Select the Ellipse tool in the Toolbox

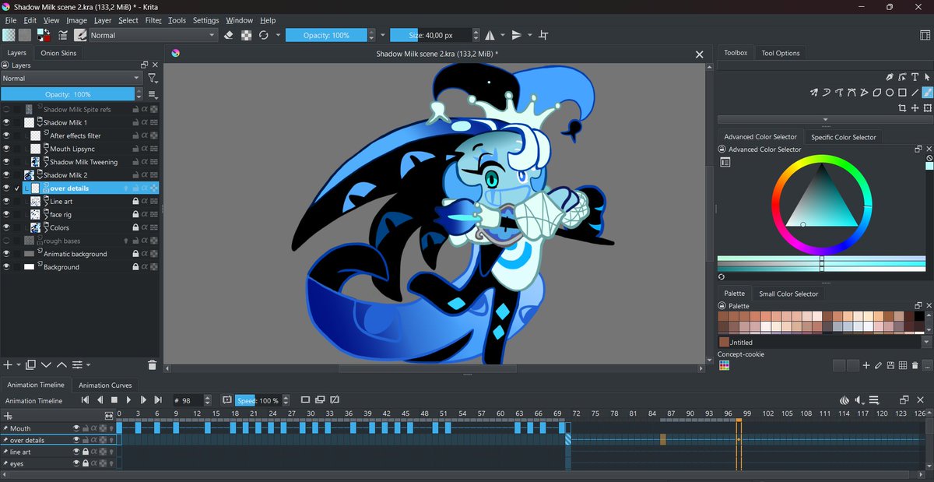(x=890, y=92)
